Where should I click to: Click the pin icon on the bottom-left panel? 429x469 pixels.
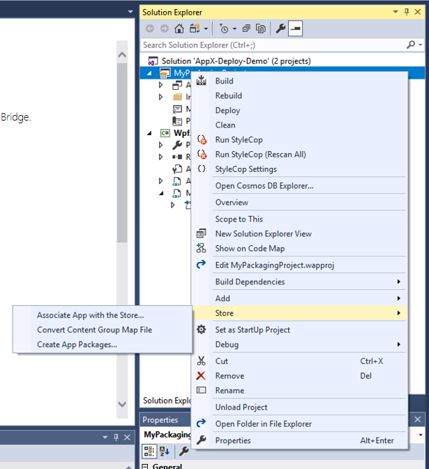pyautogui.click(x=116, y=438)
